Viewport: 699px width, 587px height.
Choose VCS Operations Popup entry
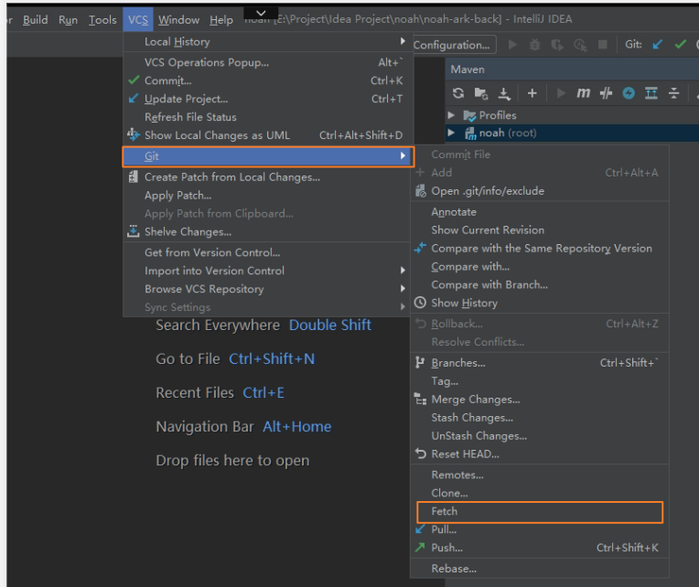[x=267, y=62]
